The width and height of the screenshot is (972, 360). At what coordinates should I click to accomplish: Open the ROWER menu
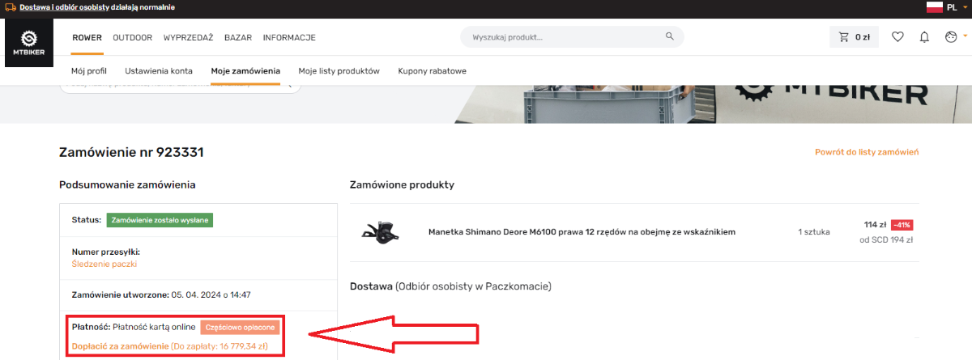(87, 37)
